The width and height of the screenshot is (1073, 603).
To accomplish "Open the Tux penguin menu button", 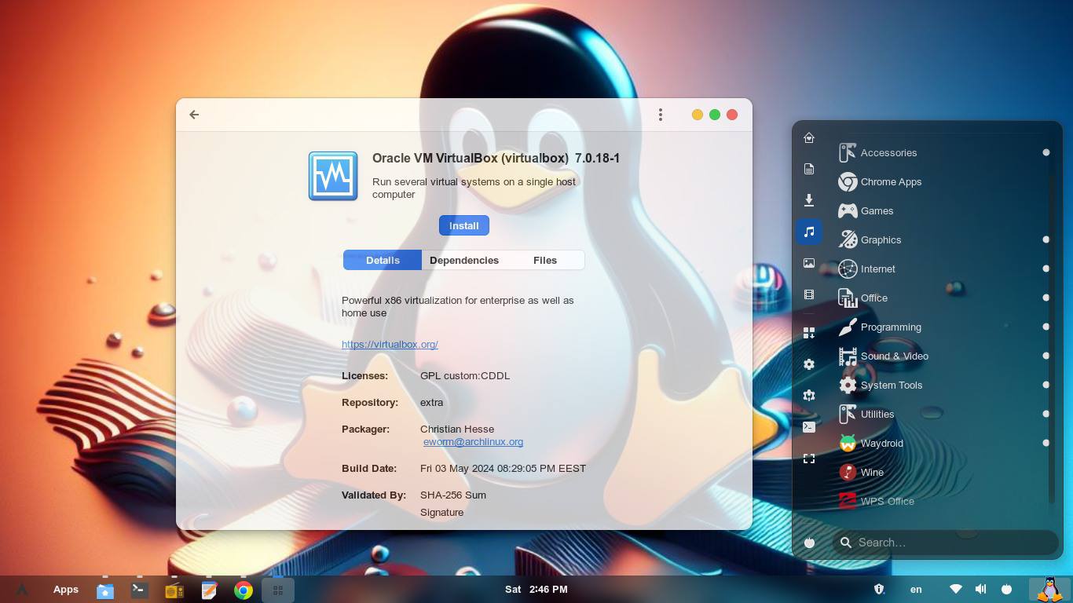I will (1049, 590).
